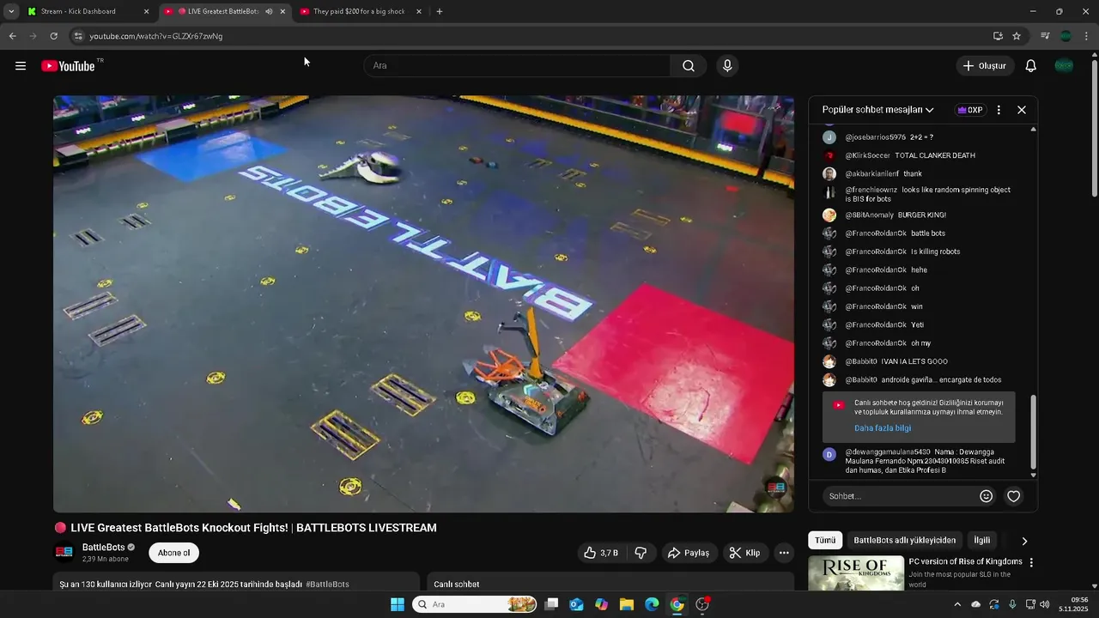The height and width of the screenshot is (618, 1099).
Task: Click the 0XP chat points badge
Action: [970, 110]
